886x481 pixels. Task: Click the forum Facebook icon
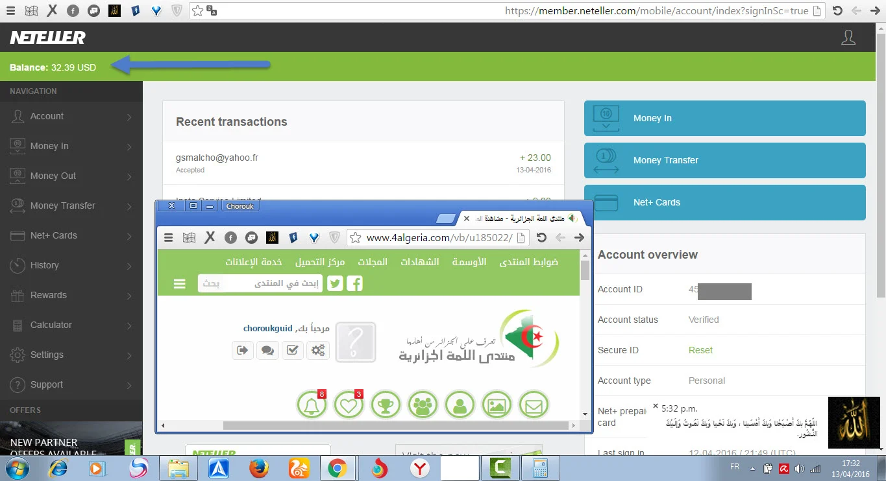(354, 284)
